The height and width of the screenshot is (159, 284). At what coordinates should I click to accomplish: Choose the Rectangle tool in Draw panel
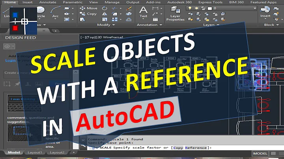click(67, 8)
